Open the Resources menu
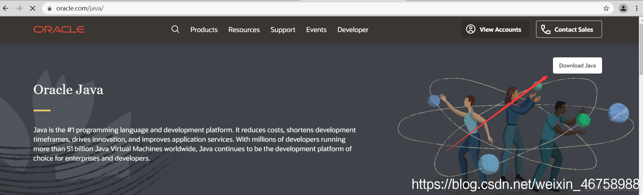 pyautogui.click(x=244, y=30)
